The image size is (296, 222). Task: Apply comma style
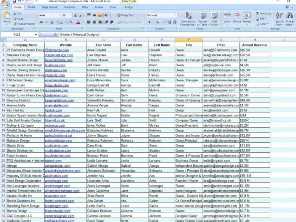(x=163, y=22)
